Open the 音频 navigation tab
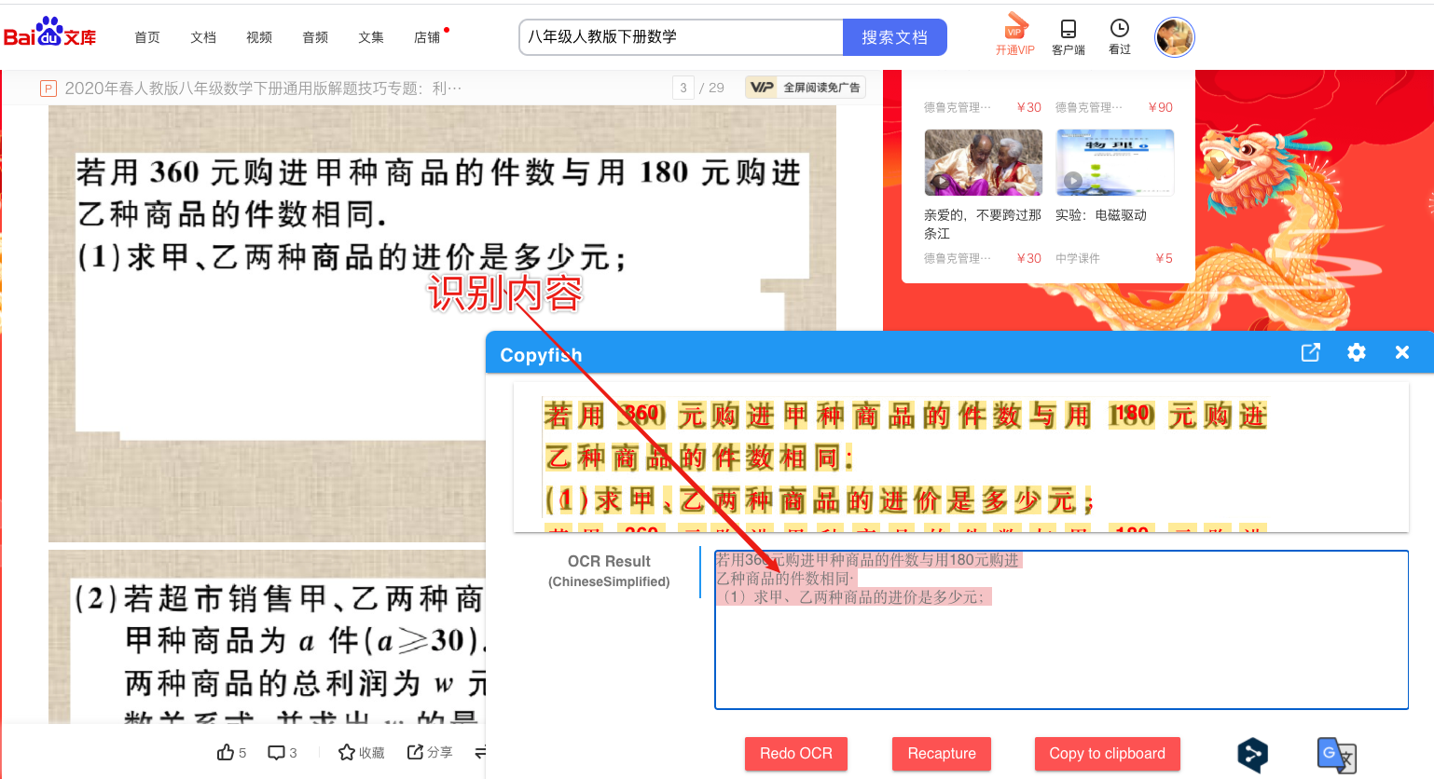 pyautogui.click(x=315, y=37)
